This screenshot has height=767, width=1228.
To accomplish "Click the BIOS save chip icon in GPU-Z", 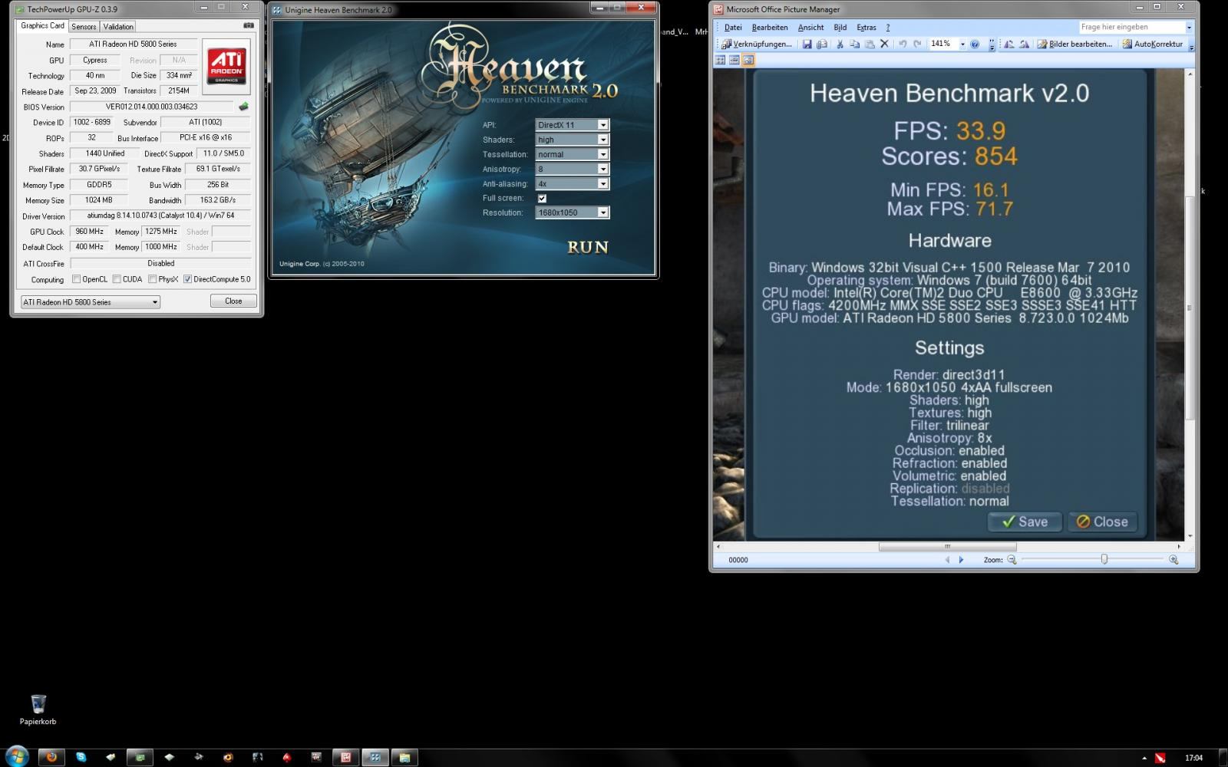I will tap(243, 107).
